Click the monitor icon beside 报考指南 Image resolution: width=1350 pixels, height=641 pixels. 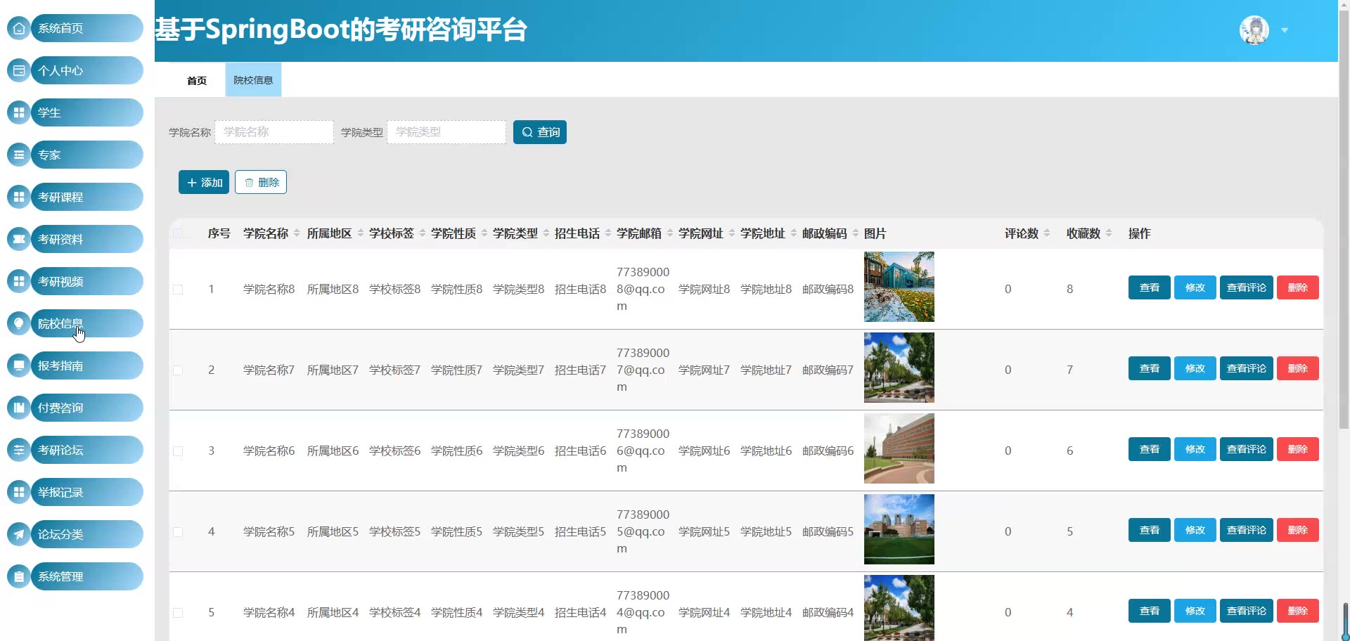point(19,365)
